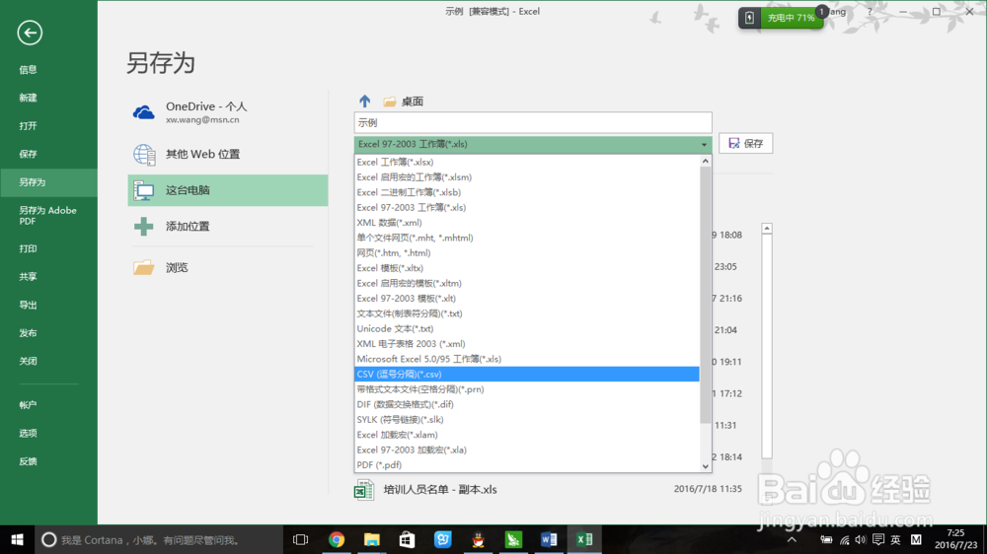Choose SYLK (符号链接)(*.slk) format
987x554 pixels.
pos(526,419)
